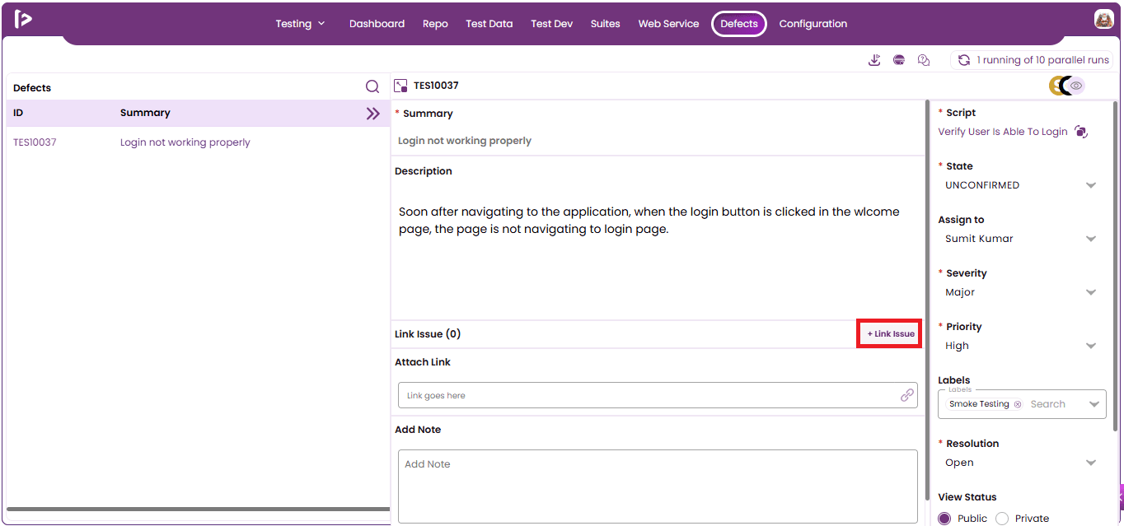This screenshot has width=1124, height=526.
Task: Select the Defects tab
Action: 739,24
